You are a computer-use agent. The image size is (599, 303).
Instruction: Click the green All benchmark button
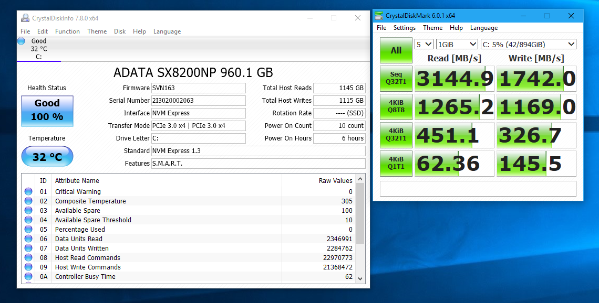[x=396, y=50]
